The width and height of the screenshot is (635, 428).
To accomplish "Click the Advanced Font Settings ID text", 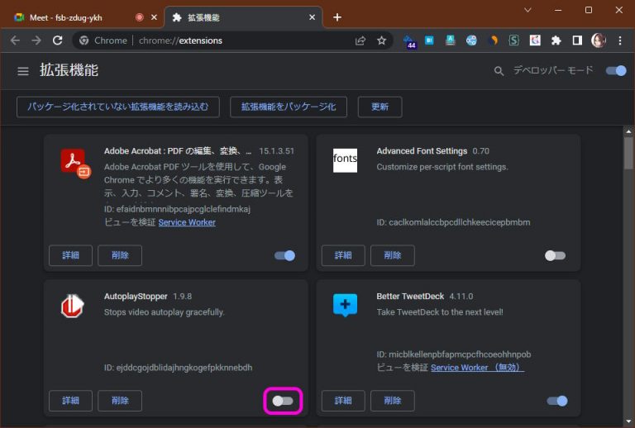I will pyautogui.click(x=453, y=222).
